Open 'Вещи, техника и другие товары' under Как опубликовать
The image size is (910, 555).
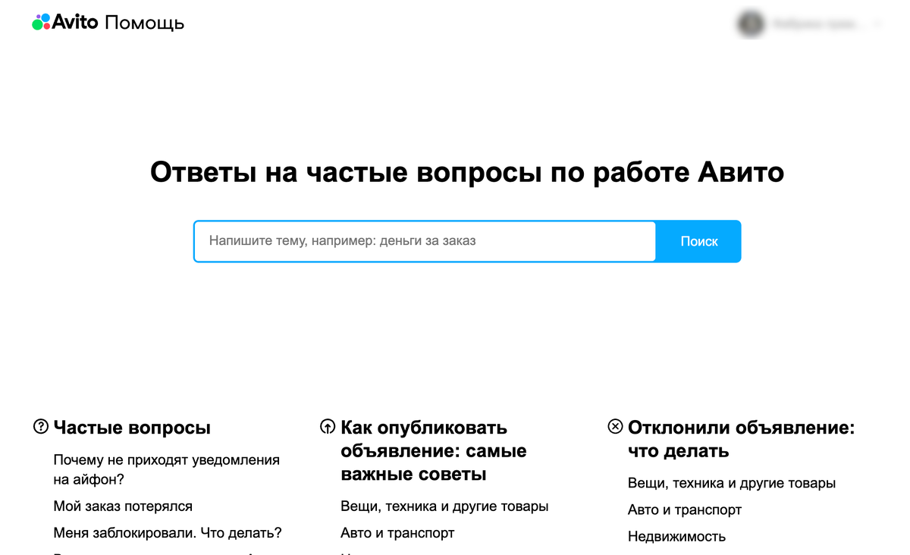click(444, 506)
